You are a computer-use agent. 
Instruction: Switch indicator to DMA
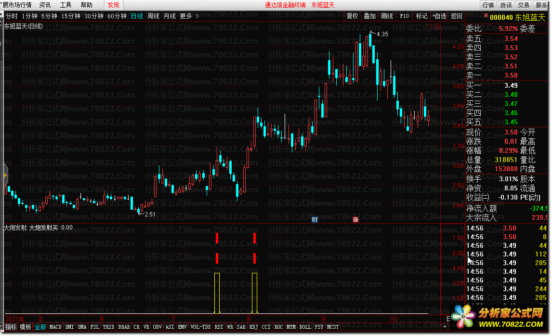point(82,327)
